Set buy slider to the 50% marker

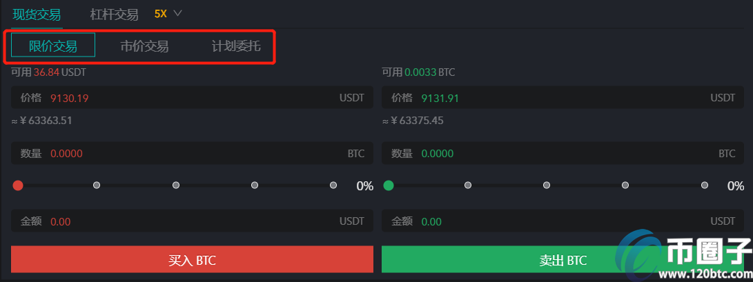click(x=176, y=185)
